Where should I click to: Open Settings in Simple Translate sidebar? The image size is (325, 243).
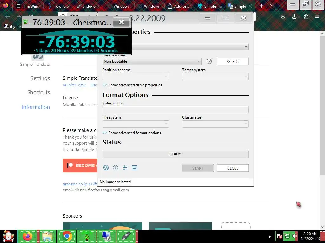pos(40,78)
